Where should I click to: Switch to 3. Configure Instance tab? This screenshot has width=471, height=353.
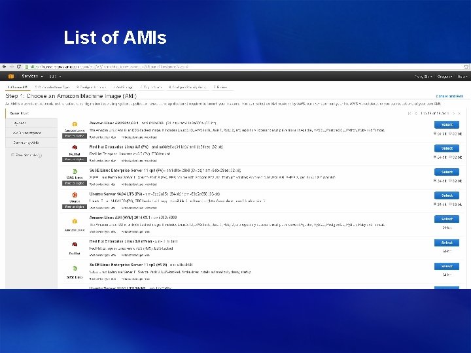point(92,87)
